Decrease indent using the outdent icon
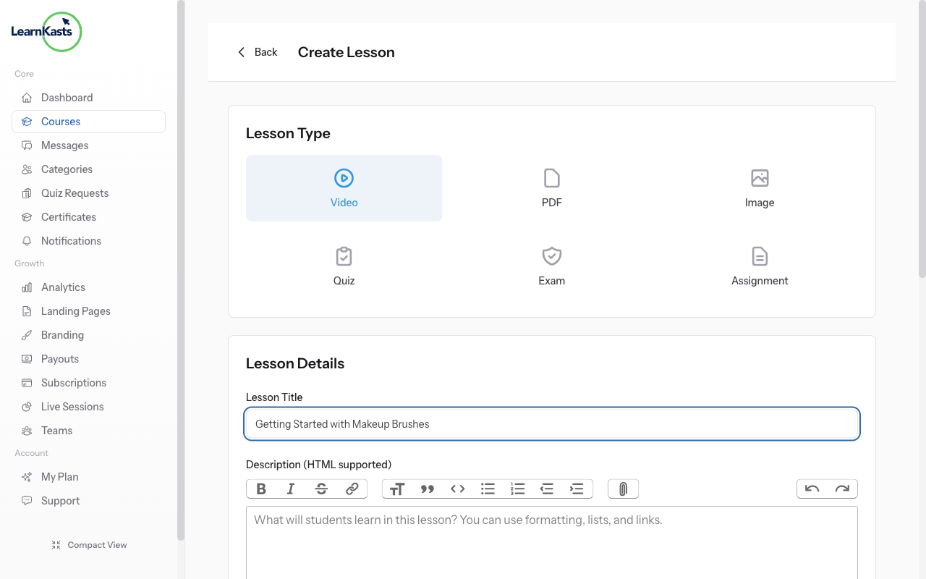 [x=547, y=489]
